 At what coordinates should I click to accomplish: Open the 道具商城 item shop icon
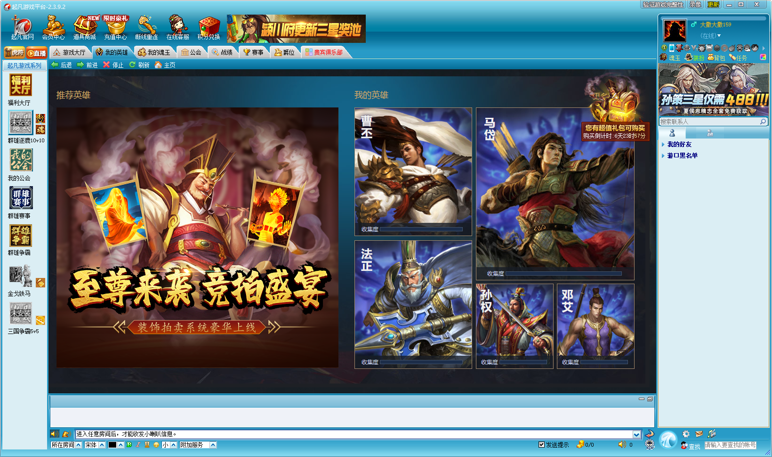pyautogui.click(x=85, y=27)
